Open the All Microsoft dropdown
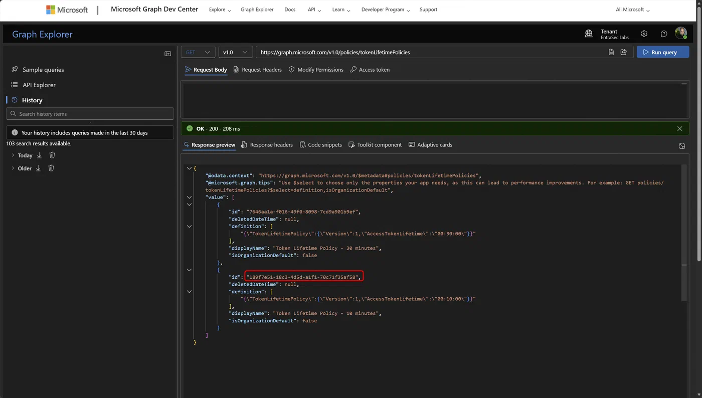This screenshot has width=702, height=398. 633,10
